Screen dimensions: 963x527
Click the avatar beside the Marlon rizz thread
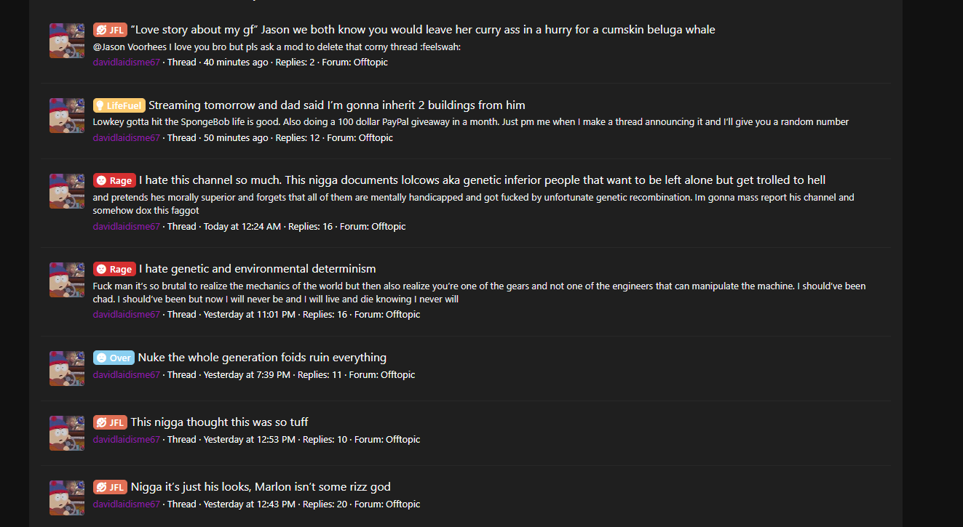point(67,498)
